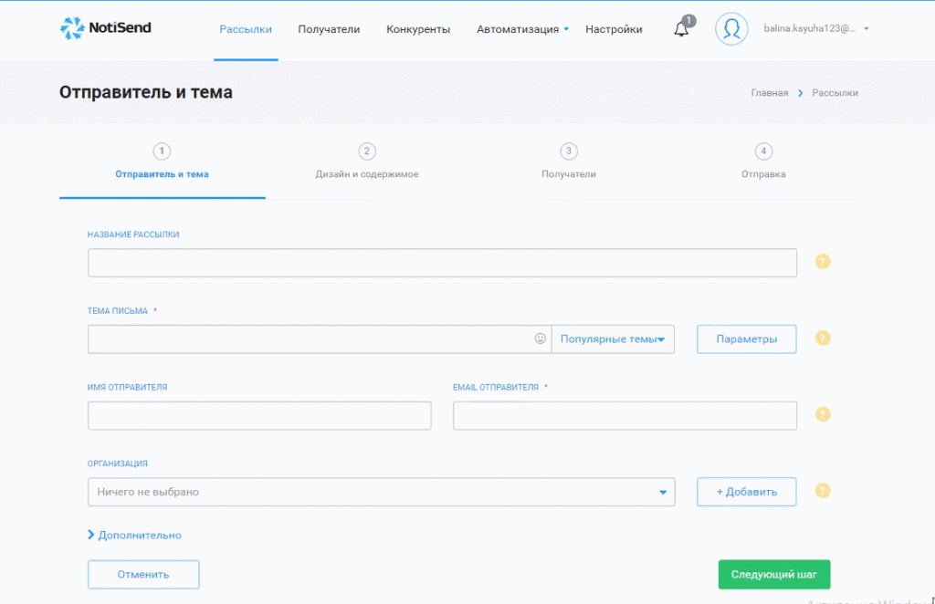
Task: Open the emoji picker in the subject field
Action: (x=541, y=338)
